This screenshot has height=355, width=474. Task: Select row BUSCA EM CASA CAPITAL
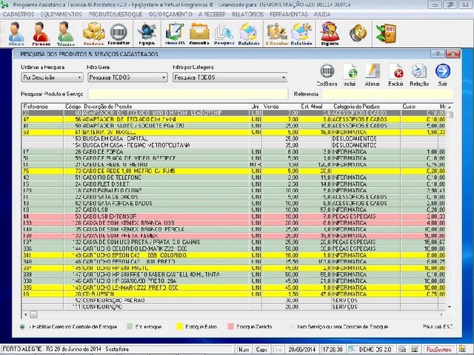(x=234, y=138)
